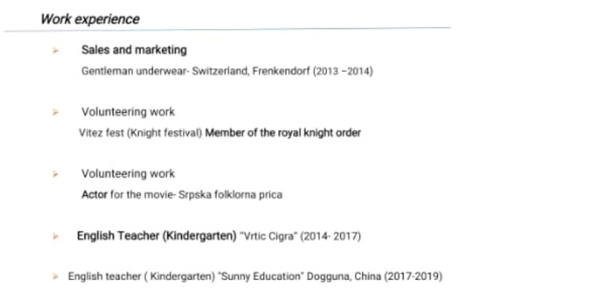Viewport: 591px width, 291px height.
Task: Click the arrow bullet beside second Volunteering work
Action: (x=55, y=174)
